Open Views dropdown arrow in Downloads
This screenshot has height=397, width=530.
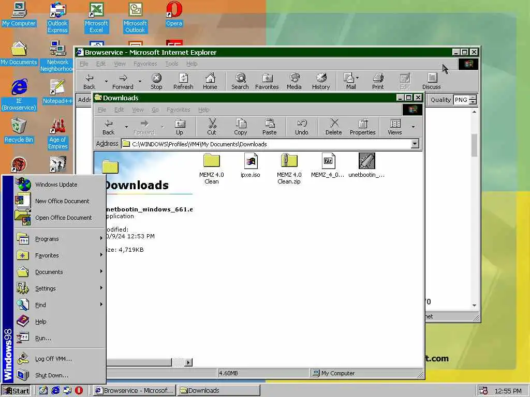(413, 127)
